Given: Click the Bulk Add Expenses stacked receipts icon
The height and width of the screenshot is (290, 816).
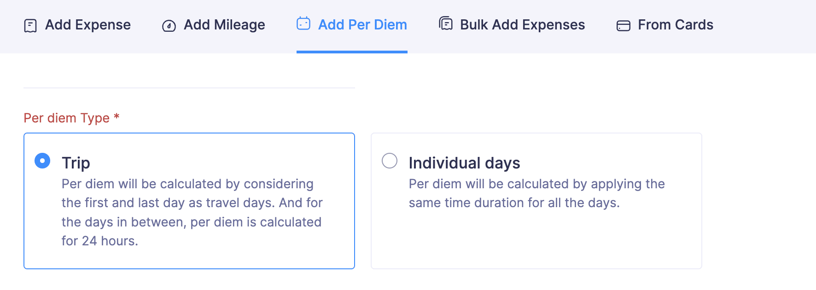Looking at the screenshot, I should pyautogui.click(x=445, y=24).
